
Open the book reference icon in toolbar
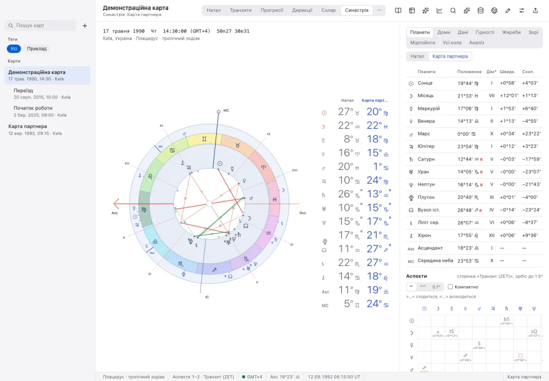click(398, 10)
